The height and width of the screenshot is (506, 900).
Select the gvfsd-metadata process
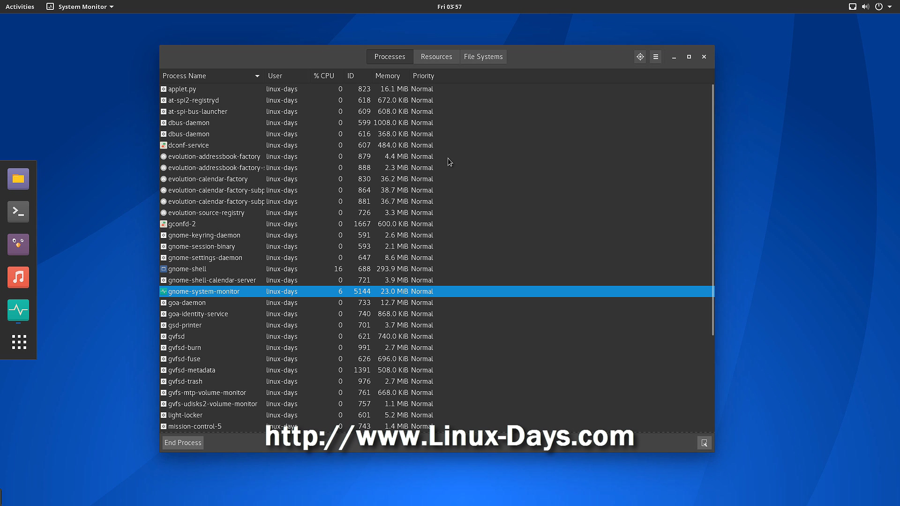coord(436,370)
